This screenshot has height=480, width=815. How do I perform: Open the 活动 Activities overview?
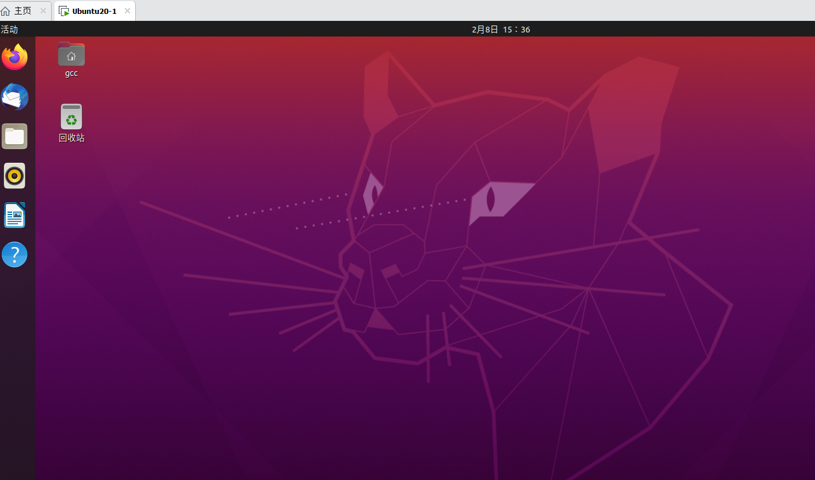[9, 29]
